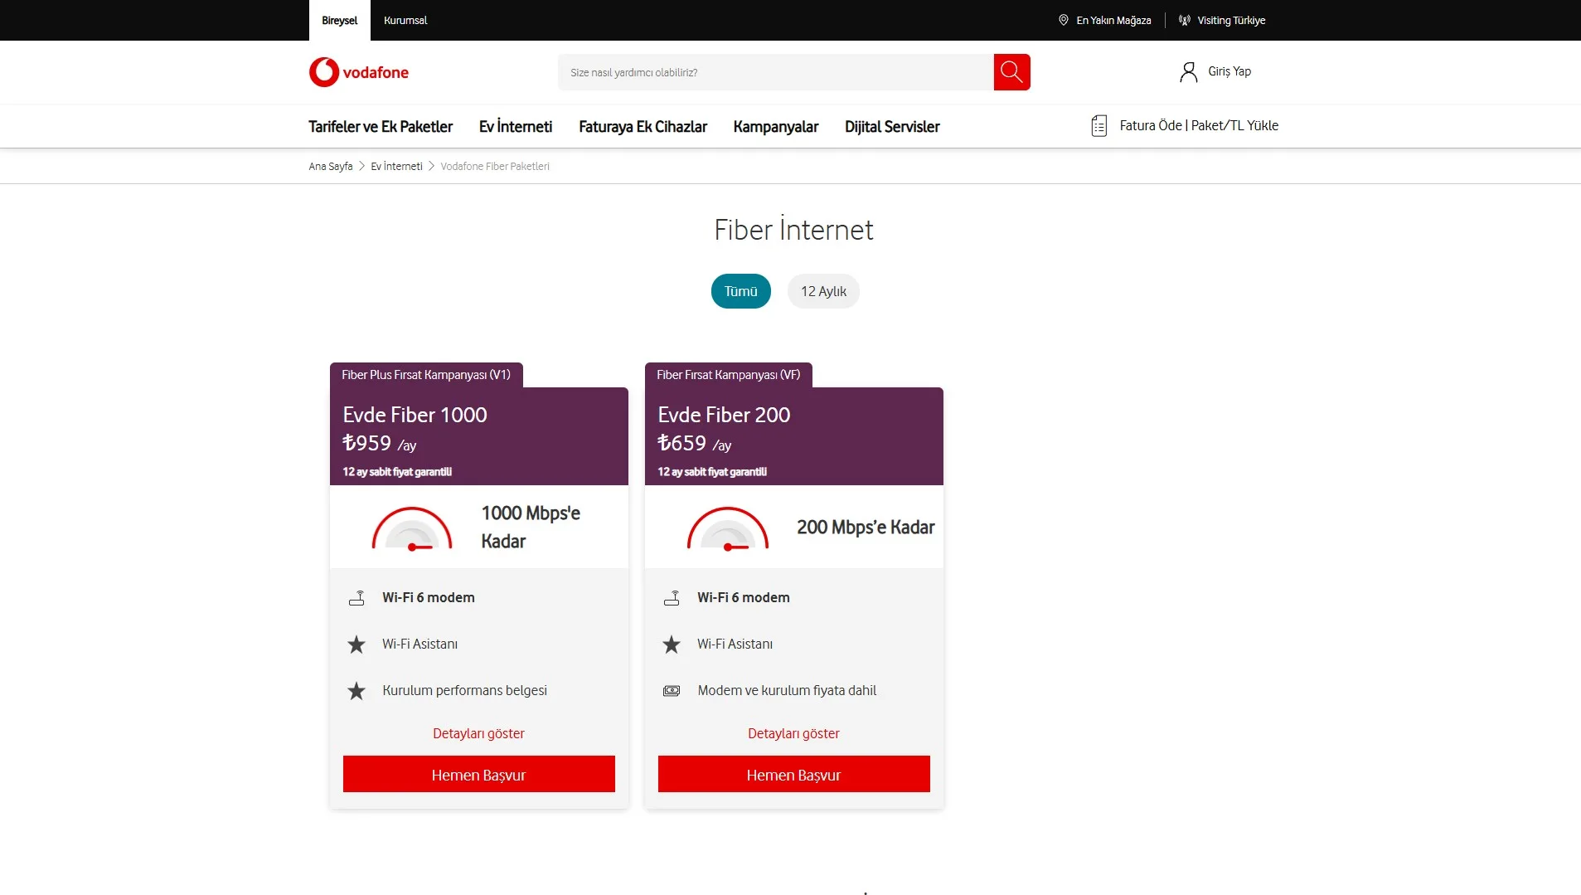Click the ₺959 /ay price
This screenshot has height=895, width=1581.
pos(380,444)
